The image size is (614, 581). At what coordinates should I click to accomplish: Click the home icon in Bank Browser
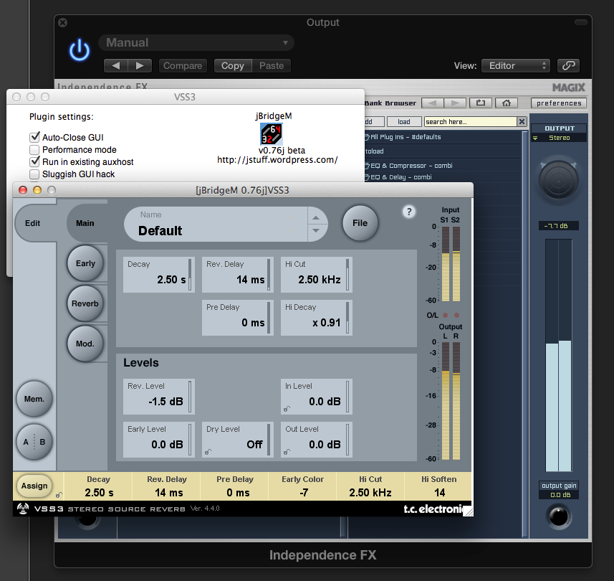(x=507, y=103)
